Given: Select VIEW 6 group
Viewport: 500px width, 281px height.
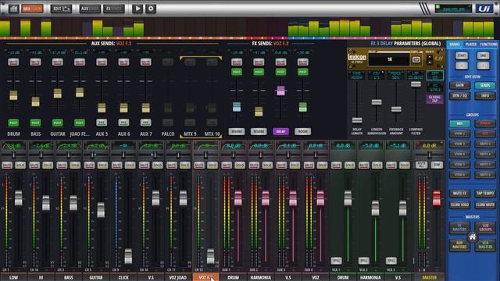Looking at the screenshot, I should pyautogui.click(x=459, y=175).
